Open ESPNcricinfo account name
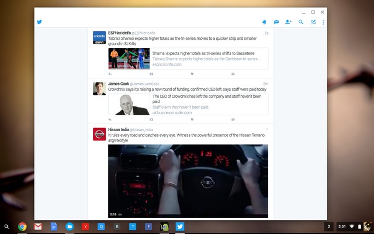Screen dimensions: 374x234 (119, 33)
